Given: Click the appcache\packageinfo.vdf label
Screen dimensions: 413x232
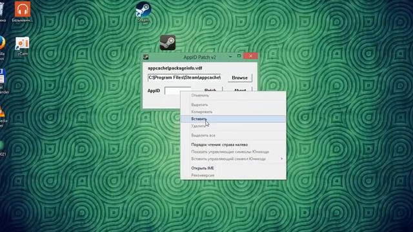Looking at the screenshot, I should click(x=175, y=68).
